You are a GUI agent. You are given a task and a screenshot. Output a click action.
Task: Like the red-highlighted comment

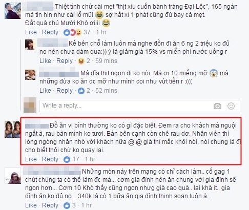tap(31, 159)
